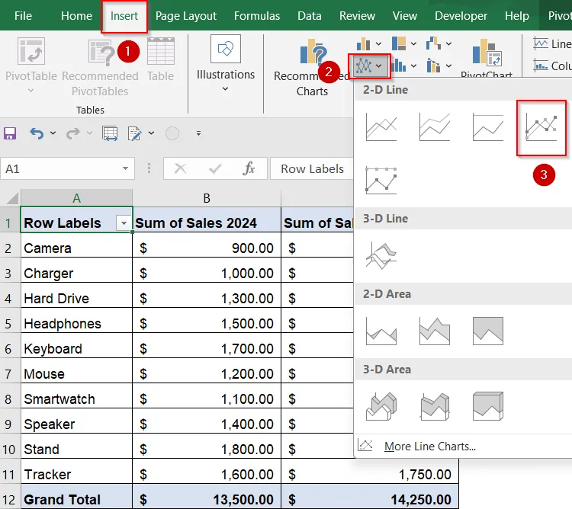Select column A header
This screenshot has width=572, height=509.
pyautogui.click(x=76, y=198)
